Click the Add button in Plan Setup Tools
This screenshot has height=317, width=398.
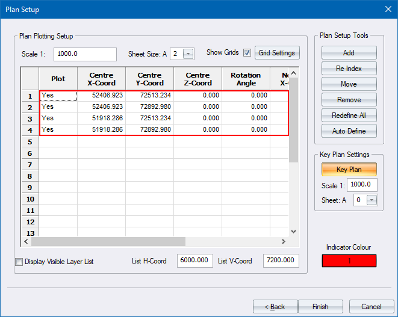[x=349, y=53]
